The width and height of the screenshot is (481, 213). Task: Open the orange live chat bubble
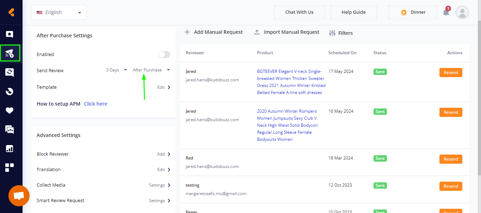[19, 196]
